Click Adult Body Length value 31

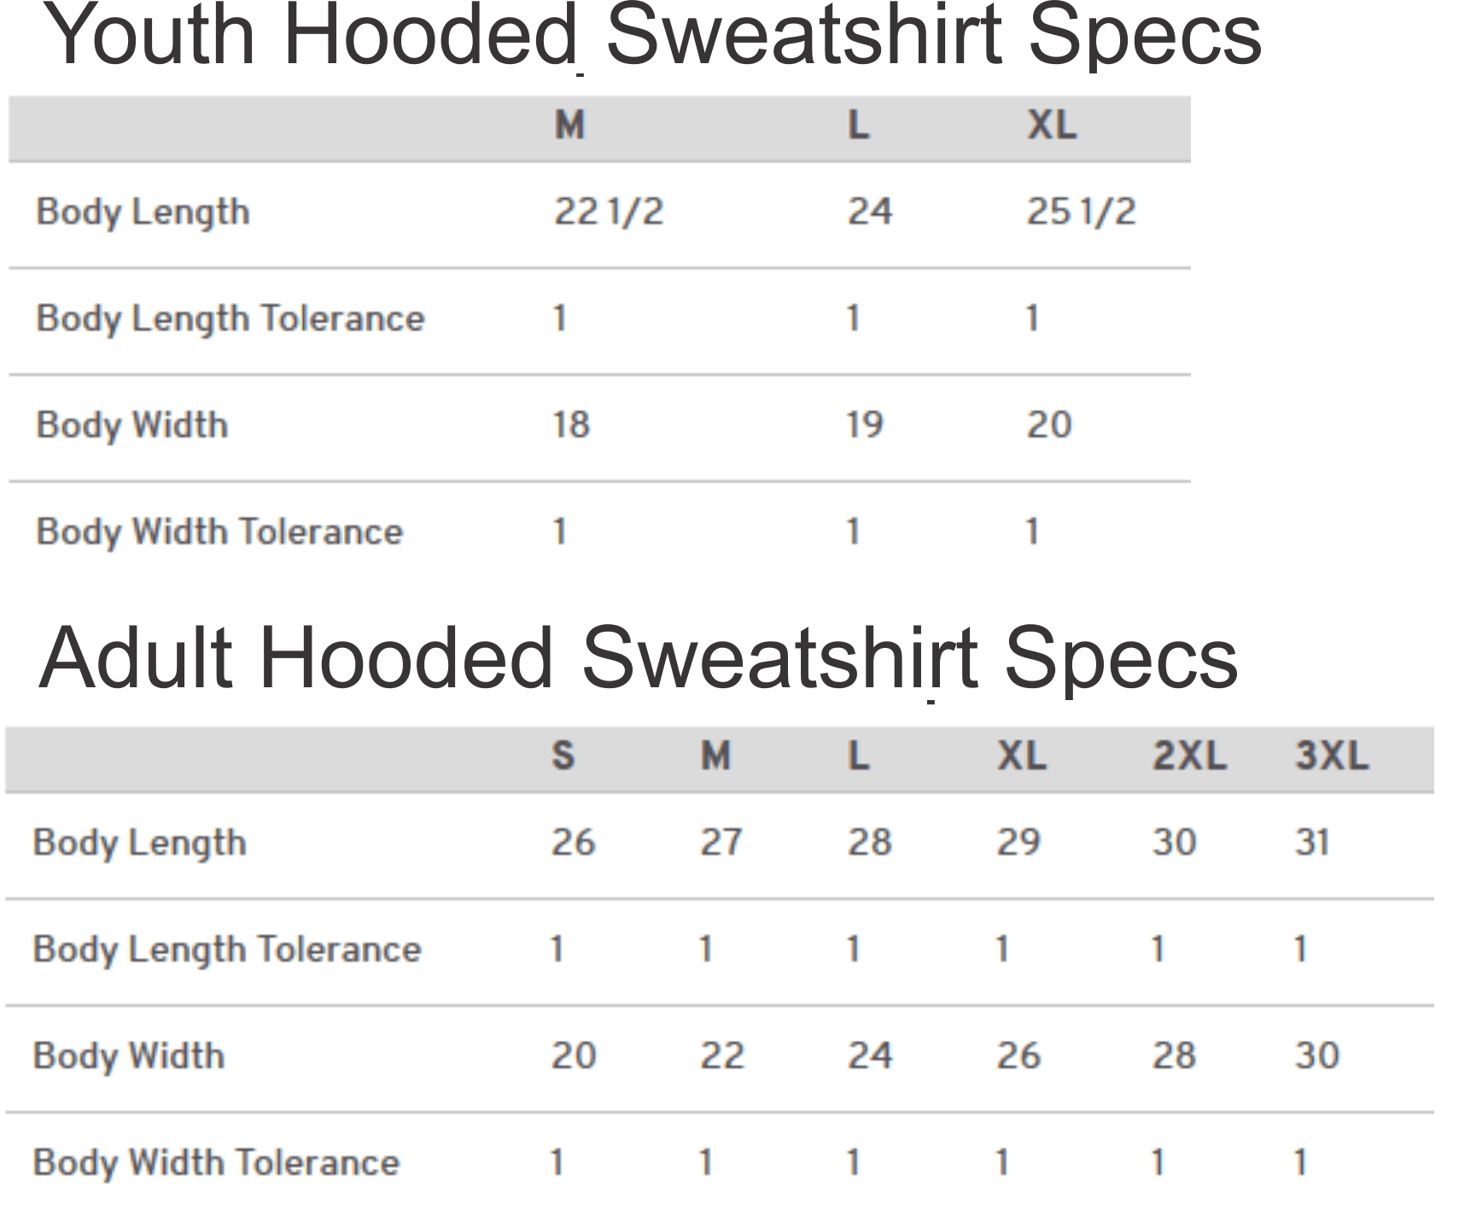1312,843
